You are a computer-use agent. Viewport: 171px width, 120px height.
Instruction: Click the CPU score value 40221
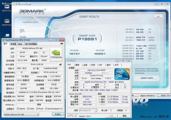pos(100,54)
